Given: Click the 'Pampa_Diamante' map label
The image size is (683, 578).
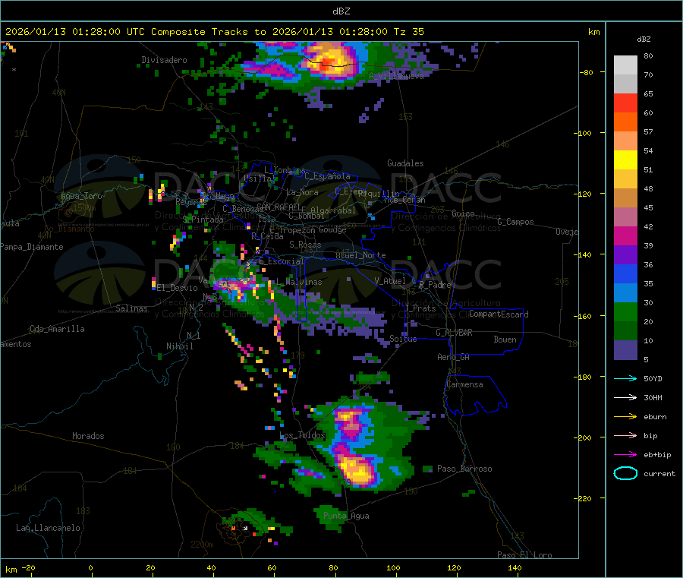Looking at the screenshot, I should coord(32,247).
